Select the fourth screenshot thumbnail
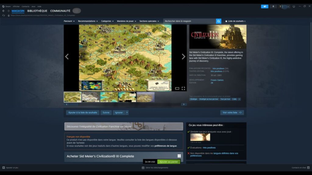Screen dimensions: 312x175 [x=127, y=97]
